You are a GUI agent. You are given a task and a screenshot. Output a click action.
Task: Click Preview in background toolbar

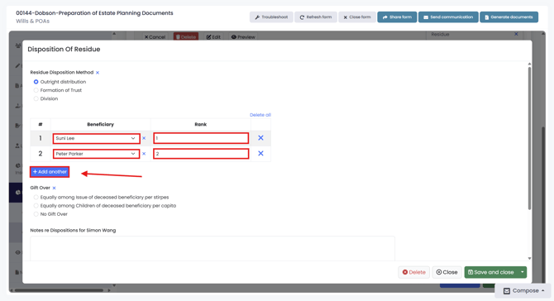click(243, 36)
